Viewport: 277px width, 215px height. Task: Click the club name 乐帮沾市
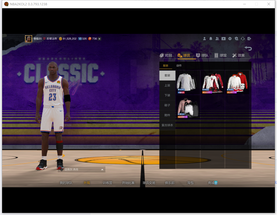(x=52, y=39)
